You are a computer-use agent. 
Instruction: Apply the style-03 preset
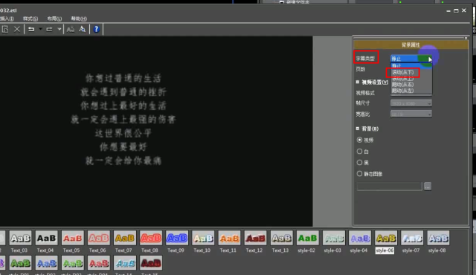click(333, 239)
